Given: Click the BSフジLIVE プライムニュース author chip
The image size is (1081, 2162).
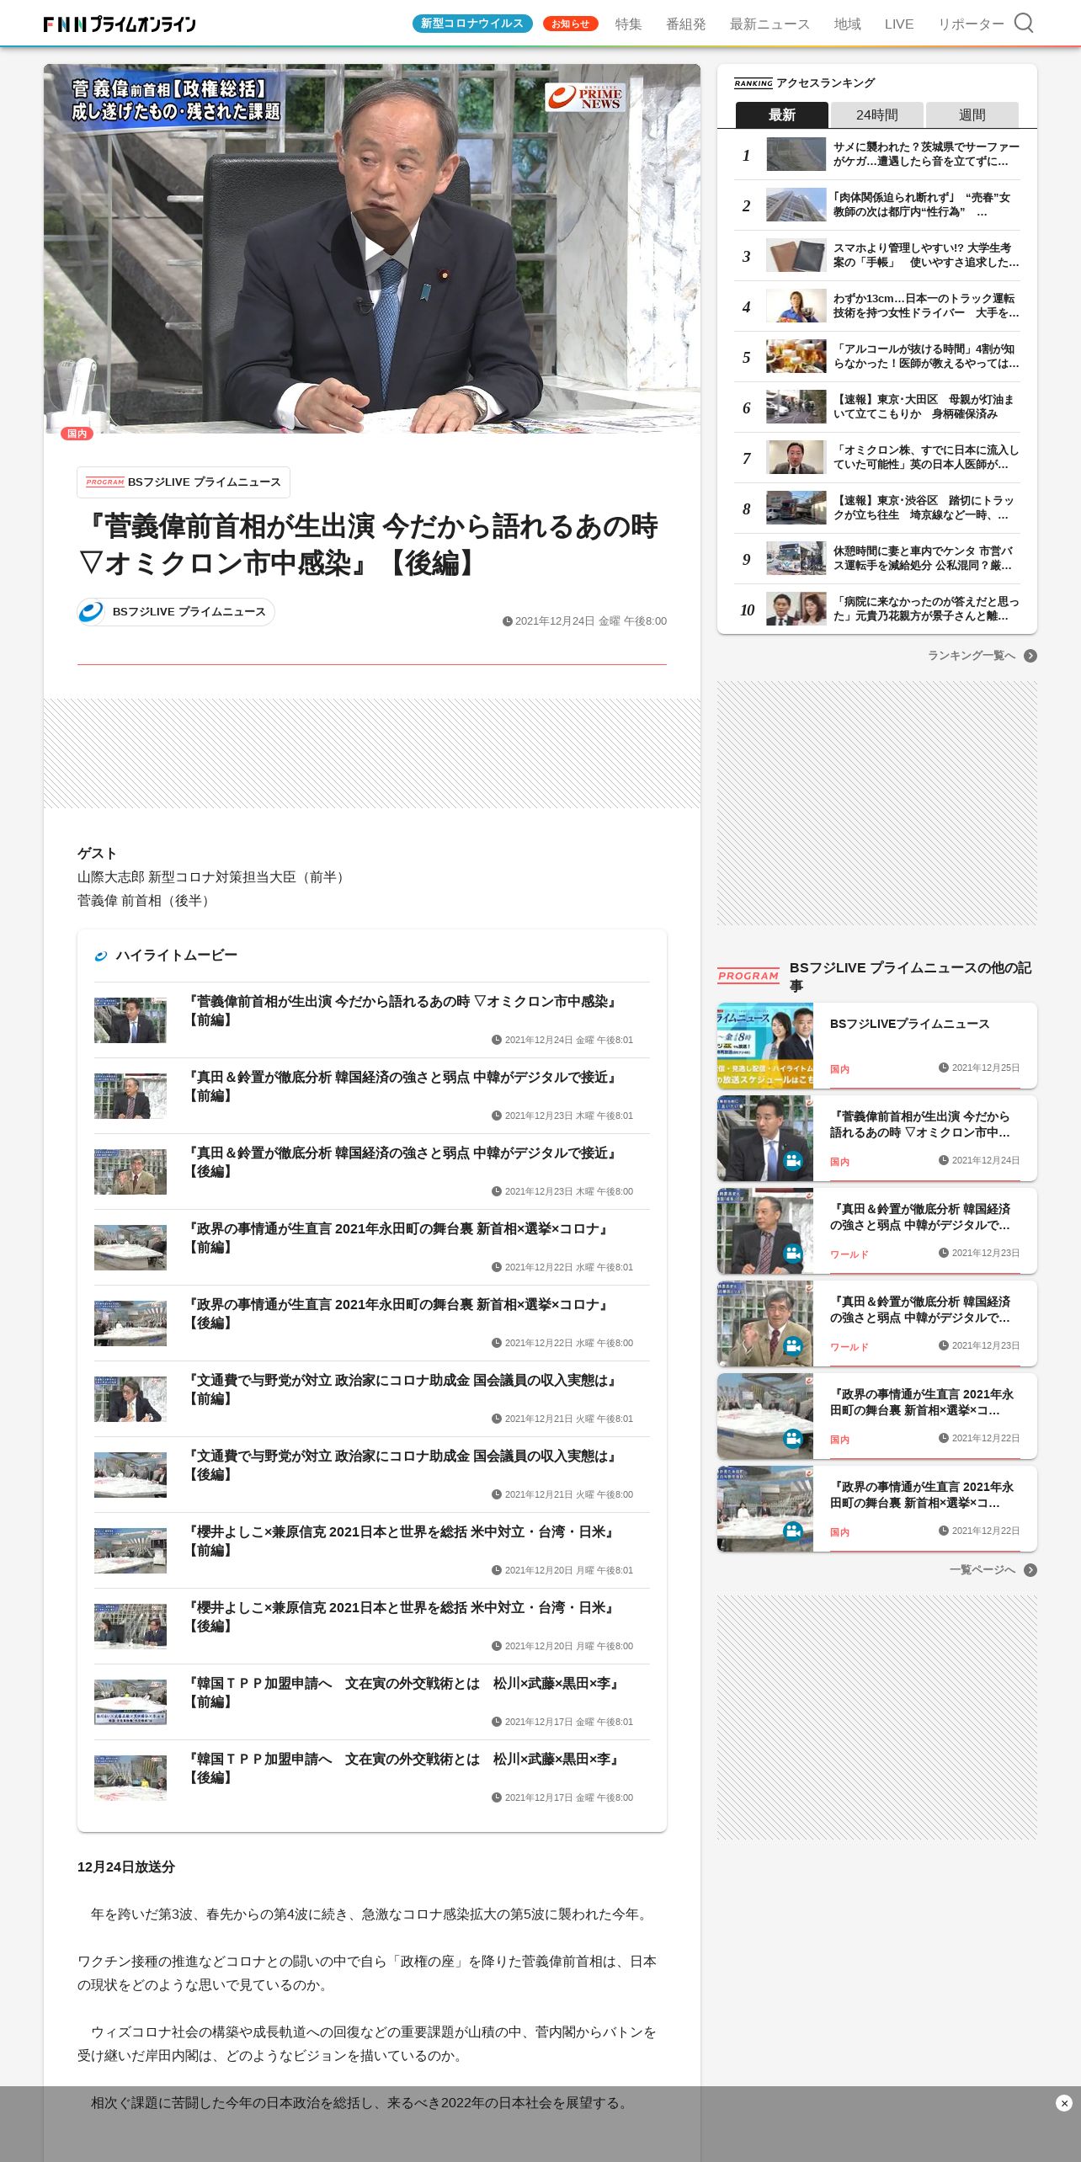Looking at the screenshot, I should (x=176, y=612).
